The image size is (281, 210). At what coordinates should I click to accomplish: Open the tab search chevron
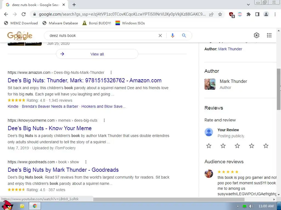point(248,5)
